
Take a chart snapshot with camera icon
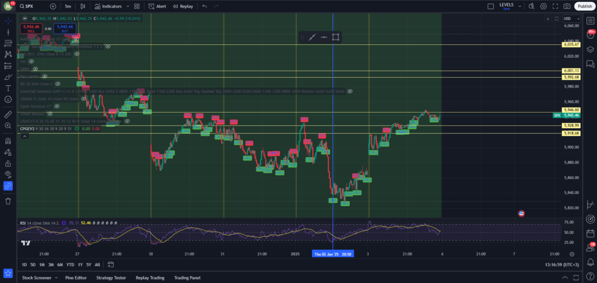(x=567, y=6)
